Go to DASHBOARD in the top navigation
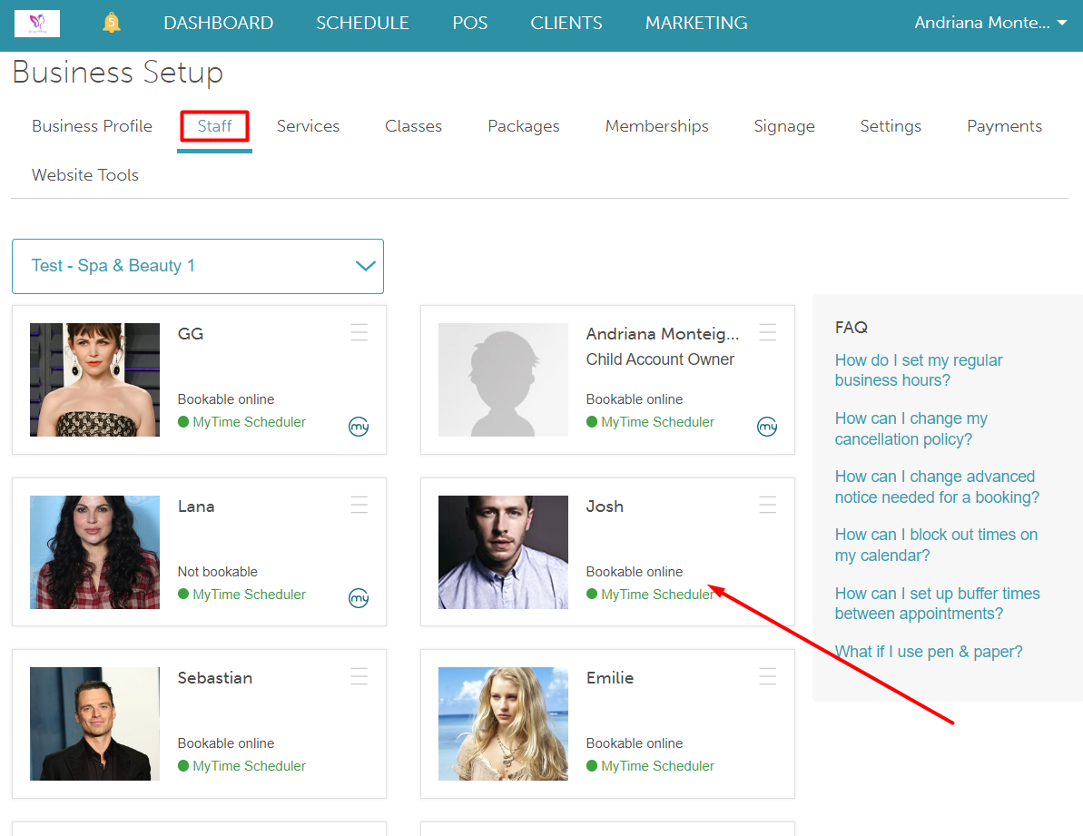This screenshot has height=836, width=1083. coord(218,23)
